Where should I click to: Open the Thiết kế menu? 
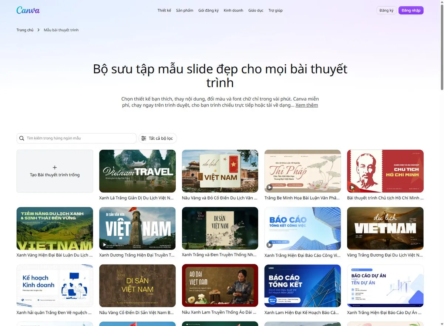coord(164,10)
